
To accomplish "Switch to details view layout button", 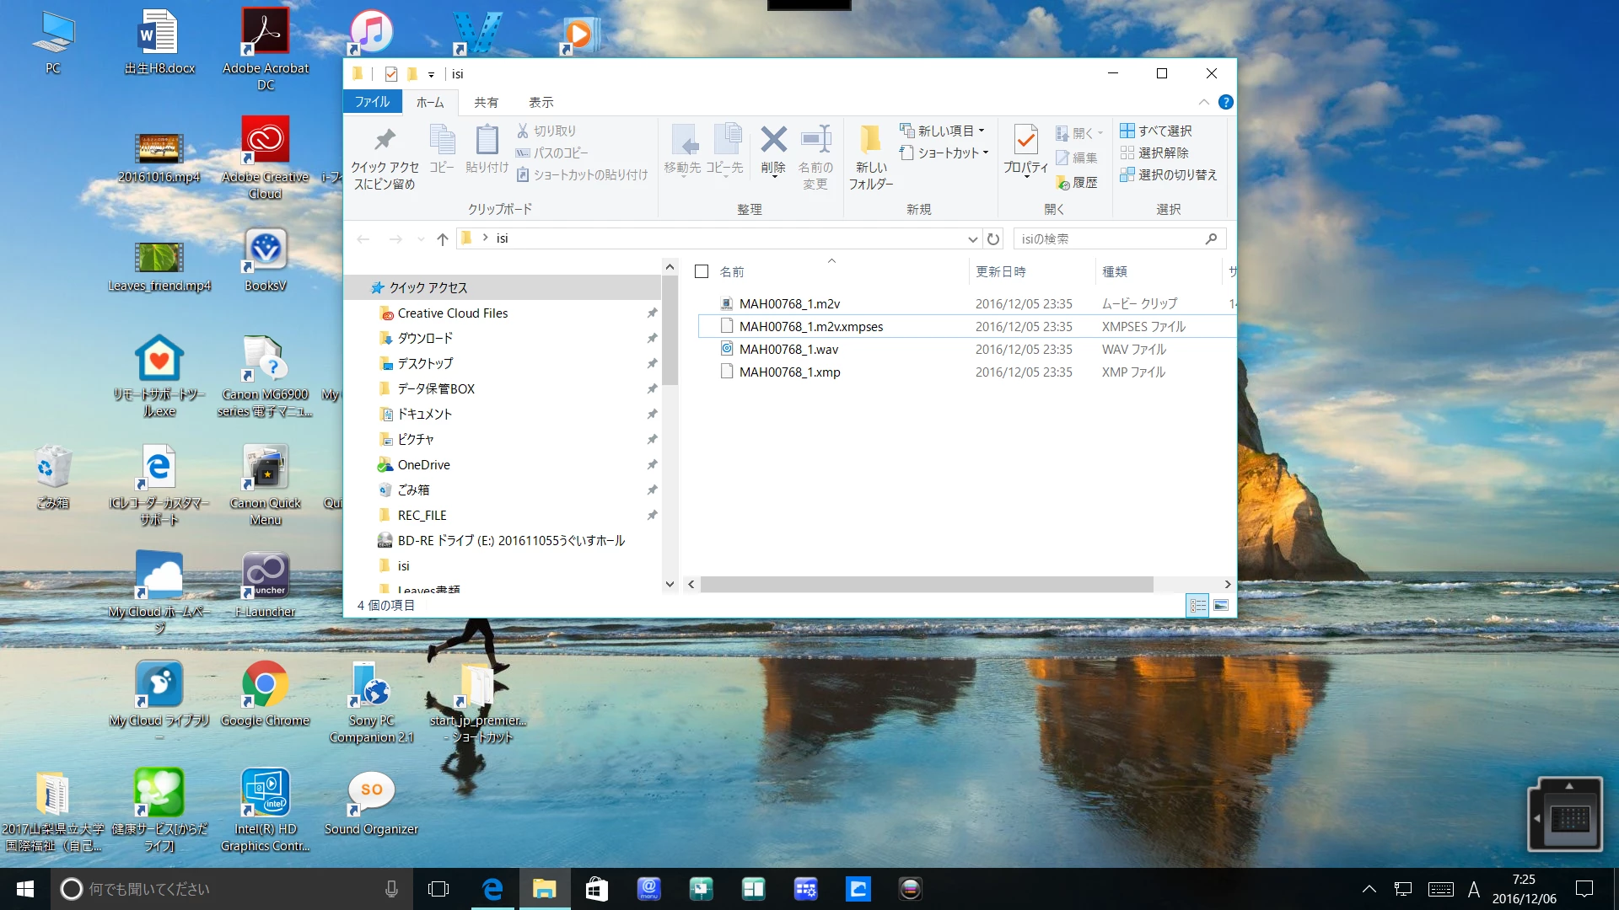I will [1197, 605].
